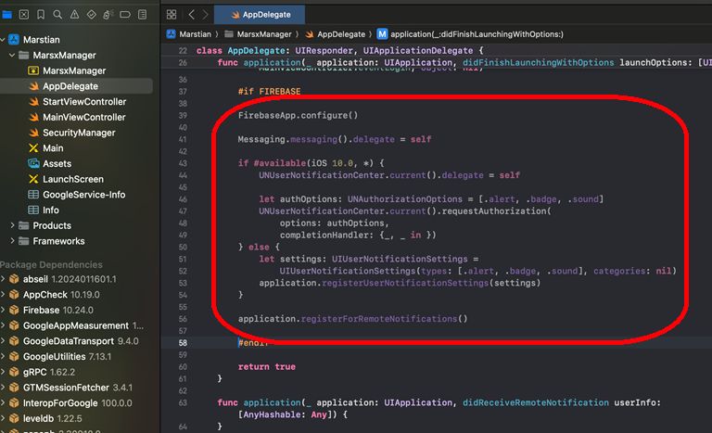
Task: Select the Assets catalog file
Action: coord(57,164)
